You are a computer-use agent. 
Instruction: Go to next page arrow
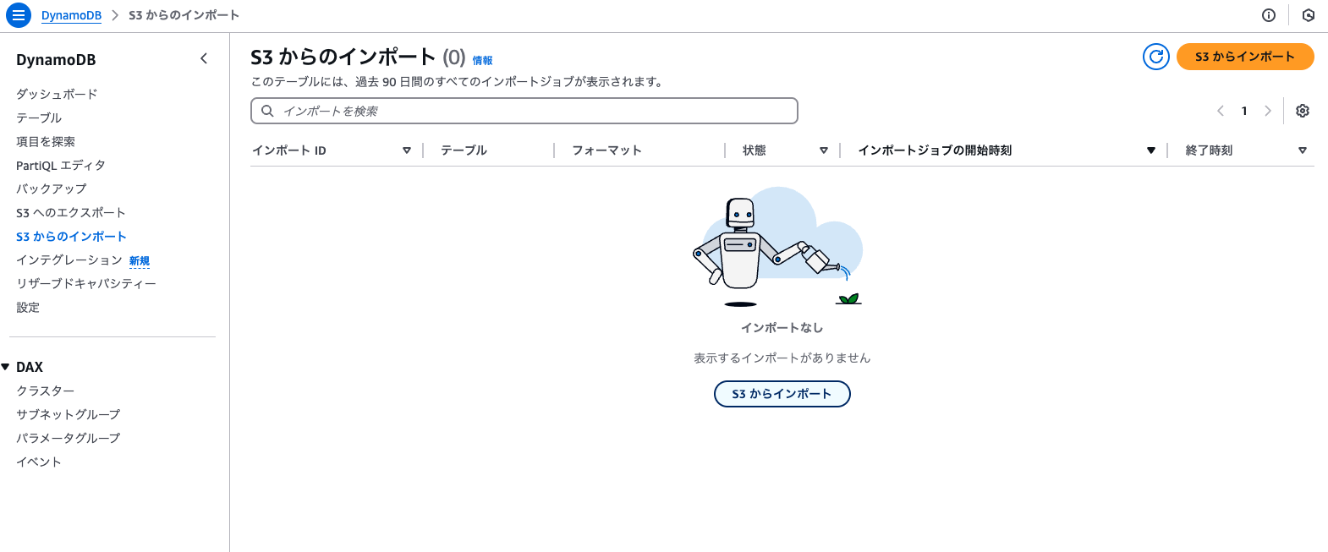click(1267, 111)
